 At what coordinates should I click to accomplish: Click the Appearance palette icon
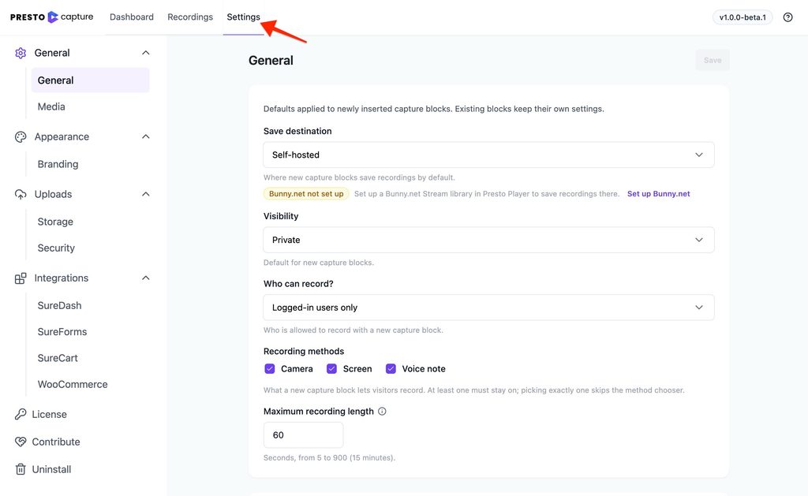21,137
